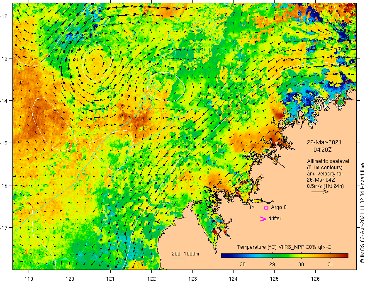Click the 126 longitude axis label

315,279
